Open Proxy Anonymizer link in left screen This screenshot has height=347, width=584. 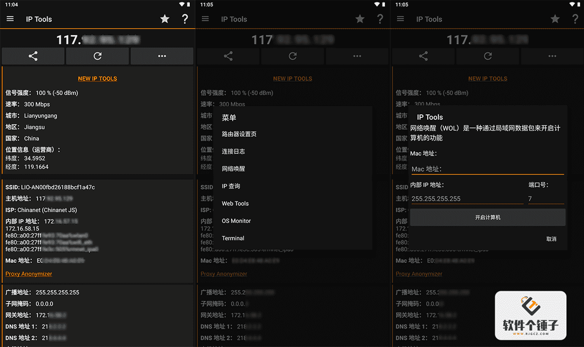click(x=29, y=274)
